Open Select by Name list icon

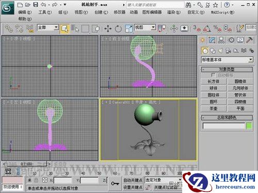coord(75,28)
